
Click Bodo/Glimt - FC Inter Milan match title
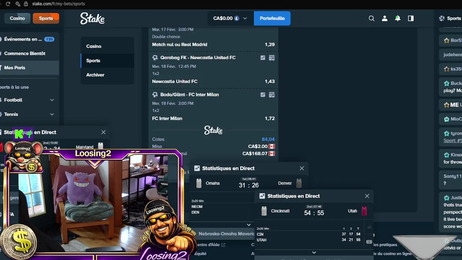pyautogui.click(x=189, y=95)
